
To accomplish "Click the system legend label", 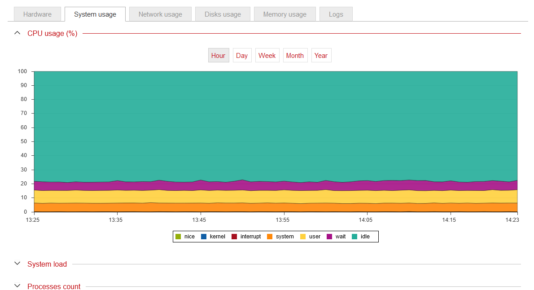I will (285, 237).
